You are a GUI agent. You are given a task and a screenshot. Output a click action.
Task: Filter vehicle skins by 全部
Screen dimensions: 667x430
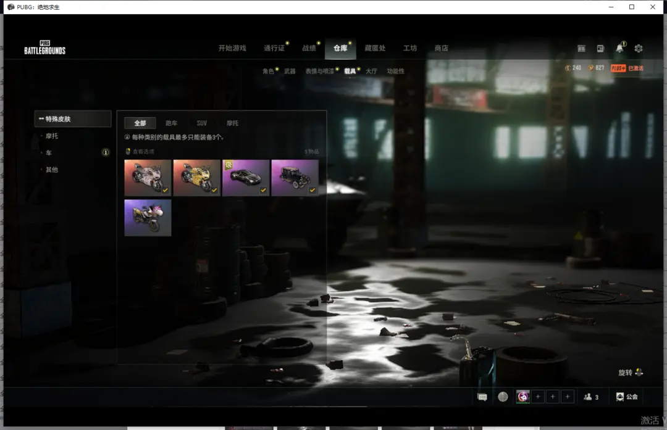click(140, 123)
